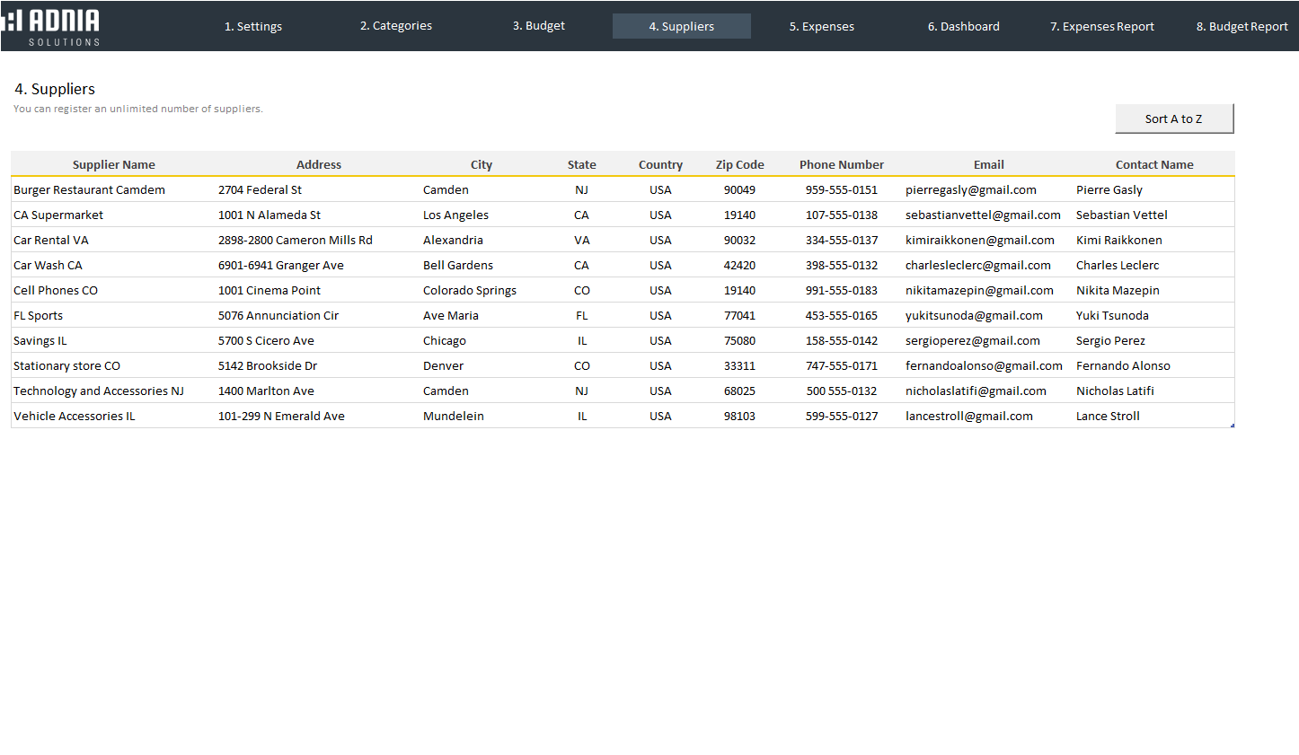
Task: Click the 1001 N Alameda St address cell
Action: [270, 215]
